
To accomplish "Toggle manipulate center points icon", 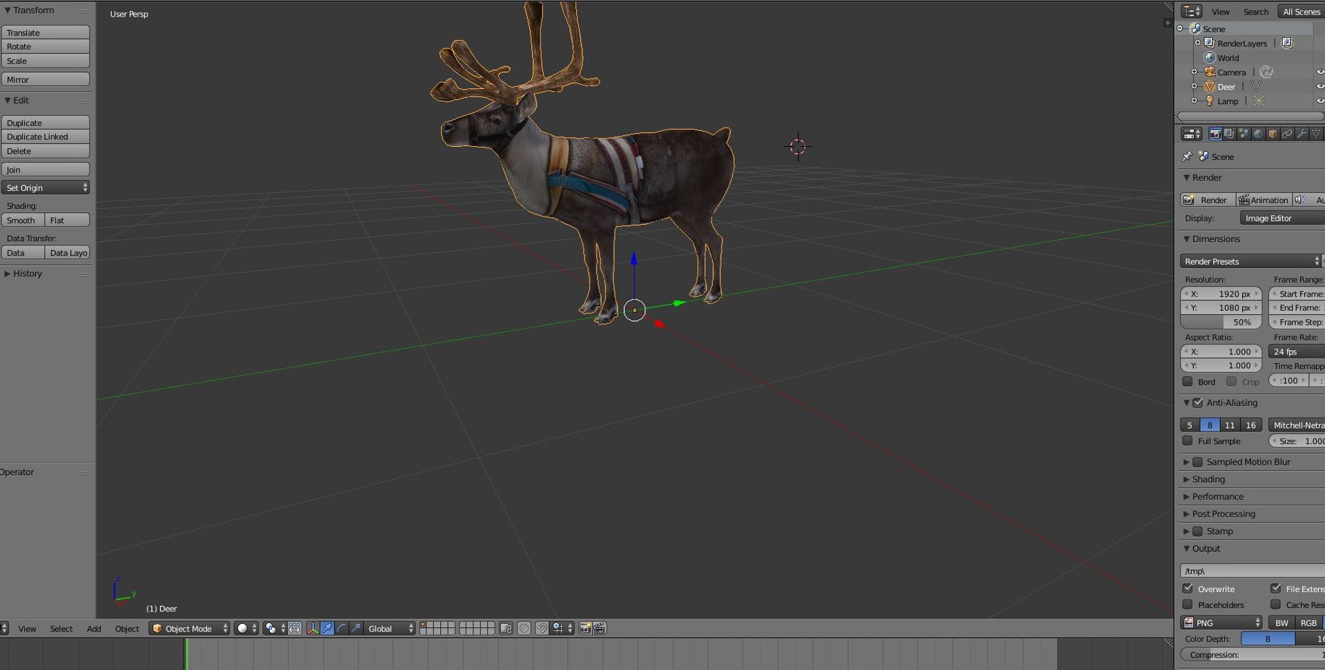I will pos(295,628).
